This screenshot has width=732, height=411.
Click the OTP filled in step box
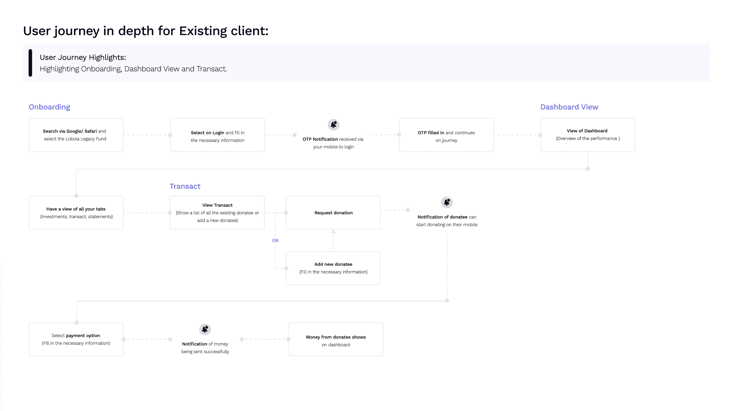[x=446, y=135]
